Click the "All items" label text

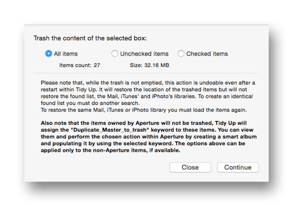click(66, 54)
